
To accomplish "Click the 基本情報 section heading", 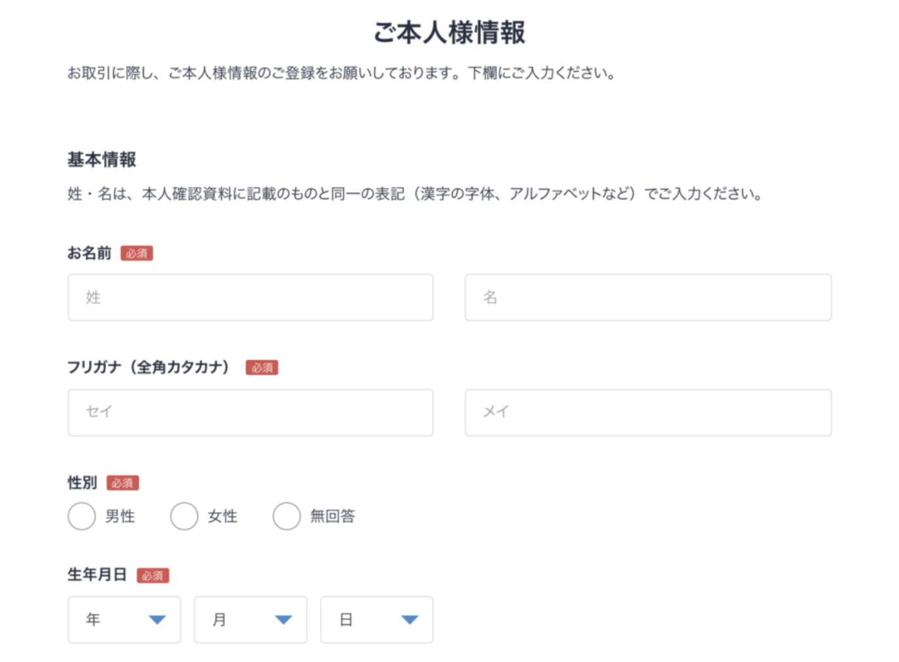I will [102, 160].
